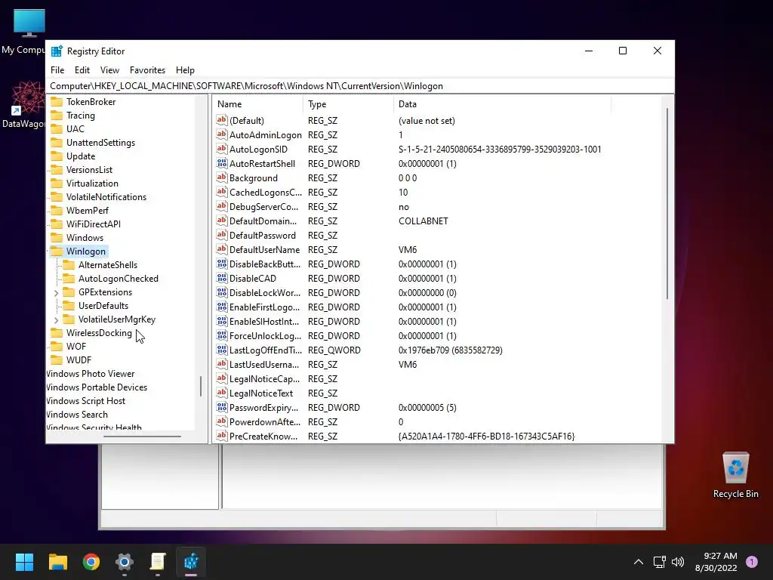Open the Help menu

click(186, 70)
